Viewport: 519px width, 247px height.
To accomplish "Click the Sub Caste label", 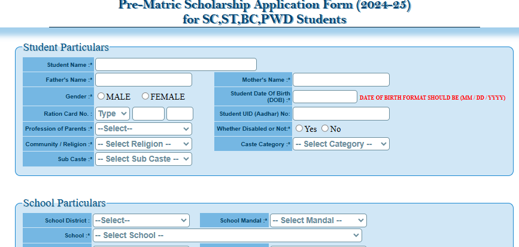I will point(75,159).
